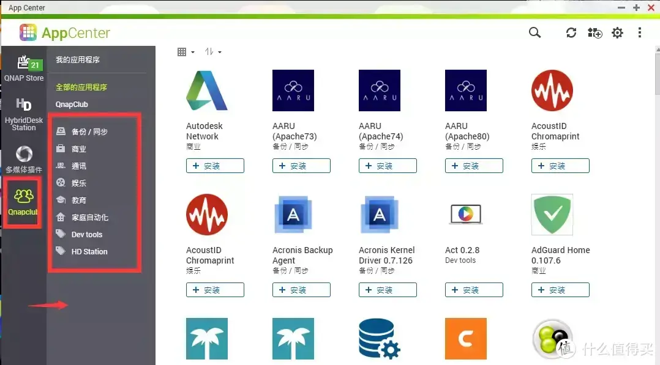
Task: Expand the sort order dropdown
Action: click(213, 52)
